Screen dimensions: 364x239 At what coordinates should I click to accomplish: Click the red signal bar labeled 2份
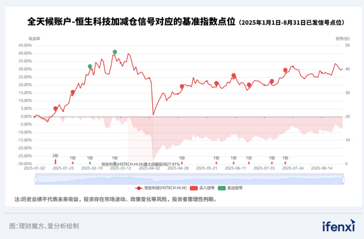point(56,161)
